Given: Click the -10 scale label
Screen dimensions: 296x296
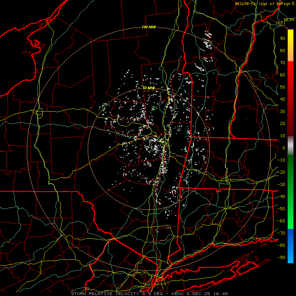Looking at the screenshot, I should [x=281, y=160].
